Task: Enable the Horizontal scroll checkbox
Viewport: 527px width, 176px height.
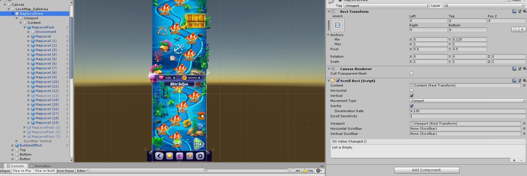Action: 411,91
